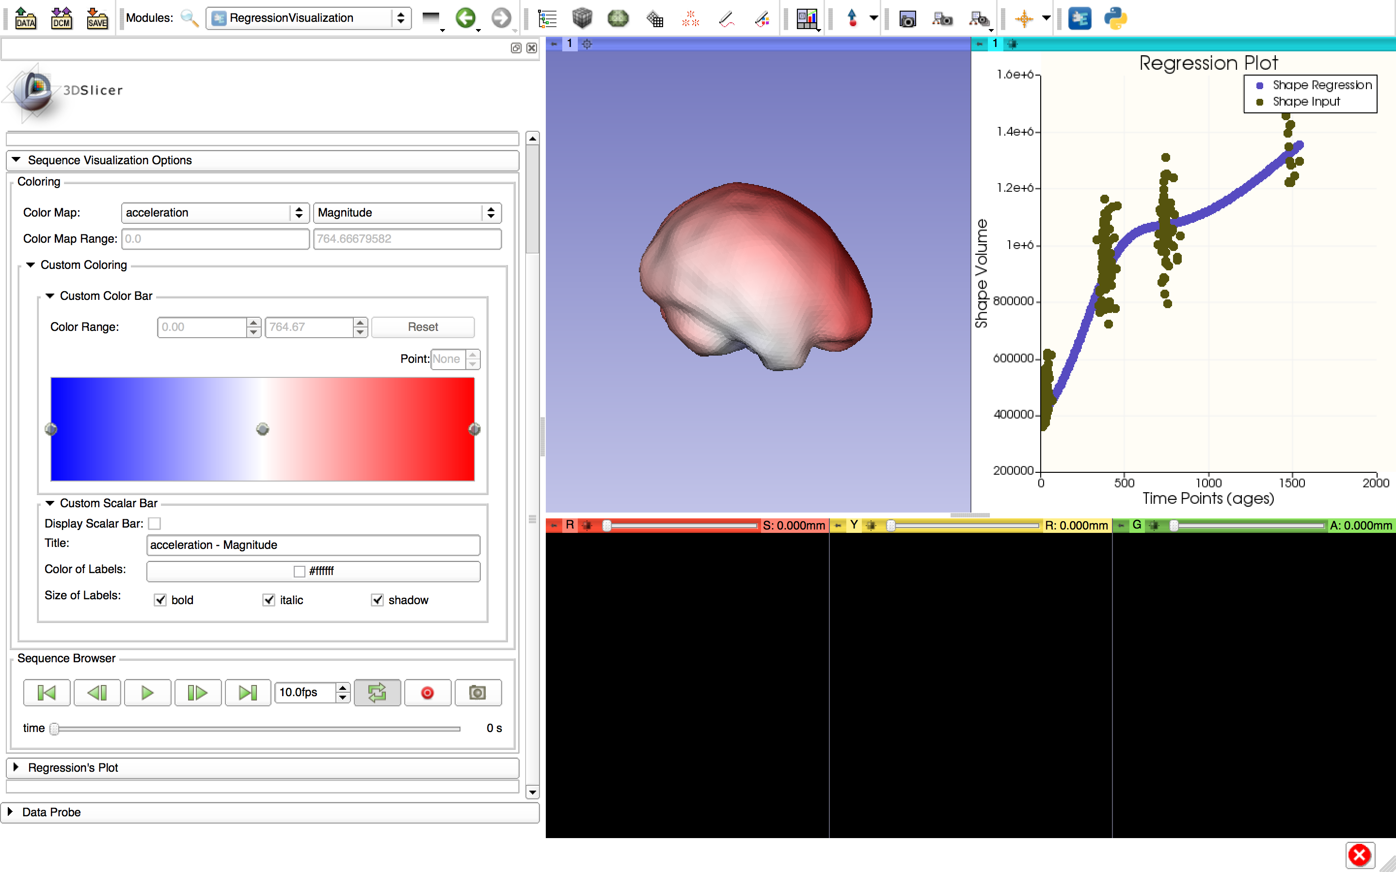Open the acceleration Color Map dropdown

point(215,212)
